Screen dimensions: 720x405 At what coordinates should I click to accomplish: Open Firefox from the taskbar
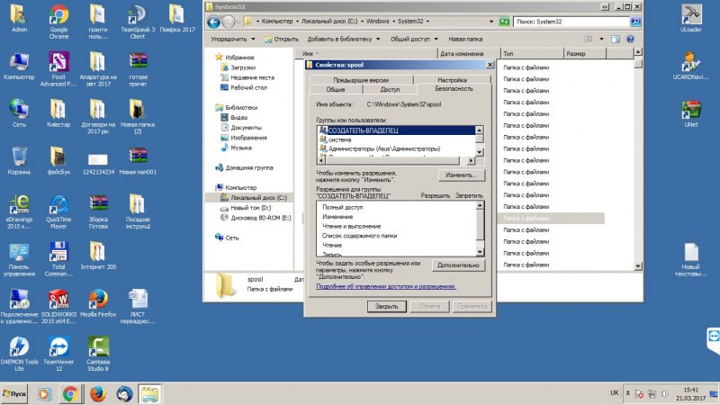(x=96, y=393)
